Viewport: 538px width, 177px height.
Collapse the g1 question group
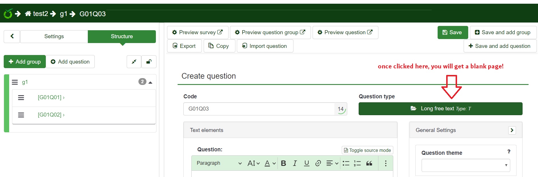150,82
